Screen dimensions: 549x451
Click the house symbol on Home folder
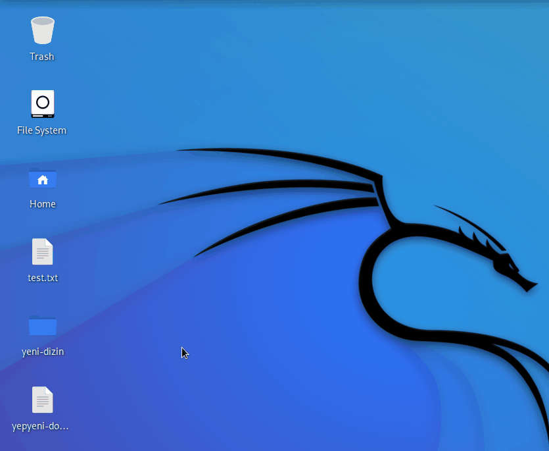pyautogui.click(x=43, y=180)
